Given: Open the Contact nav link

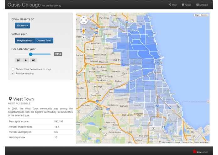Looking at the screenshot, I should pyautogui.click(x=202, y=5).
